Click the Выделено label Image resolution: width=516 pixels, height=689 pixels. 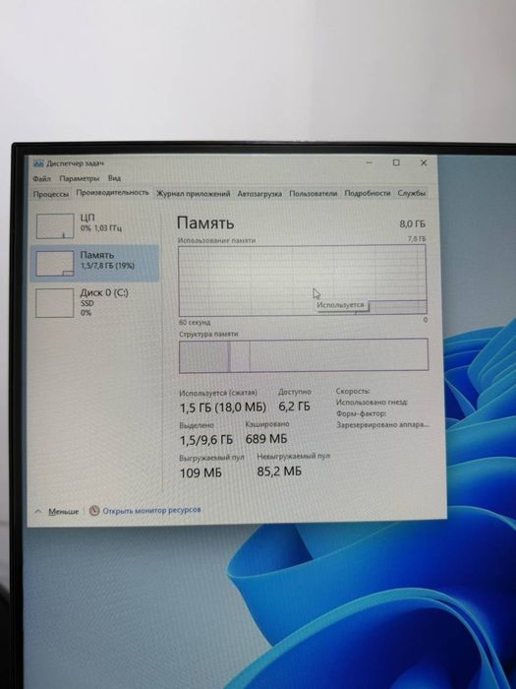[x=197, y=425]
